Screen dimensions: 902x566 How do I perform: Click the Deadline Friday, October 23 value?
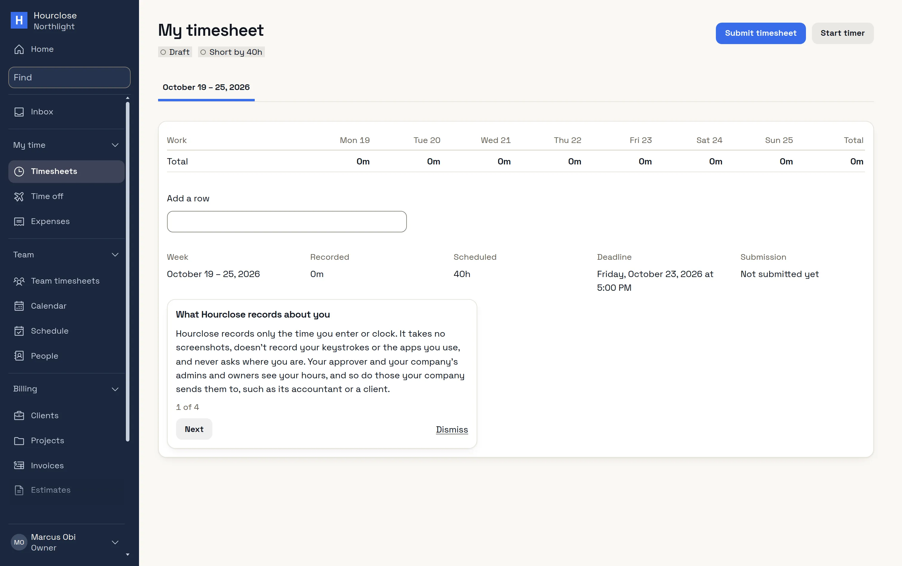click(655, 281)
